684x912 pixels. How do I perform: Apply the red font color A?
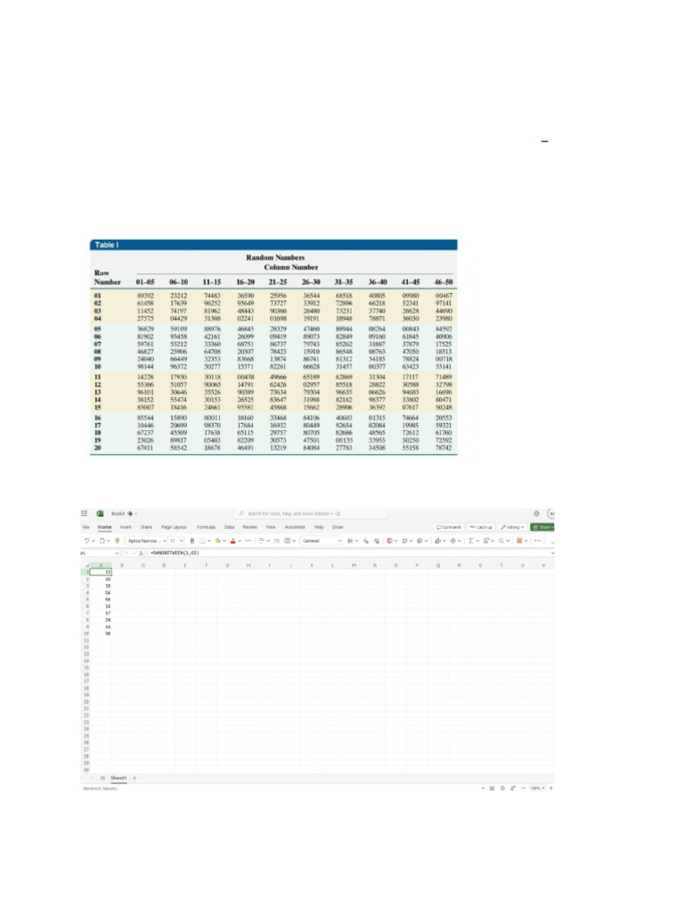click(x=232, y=541)
